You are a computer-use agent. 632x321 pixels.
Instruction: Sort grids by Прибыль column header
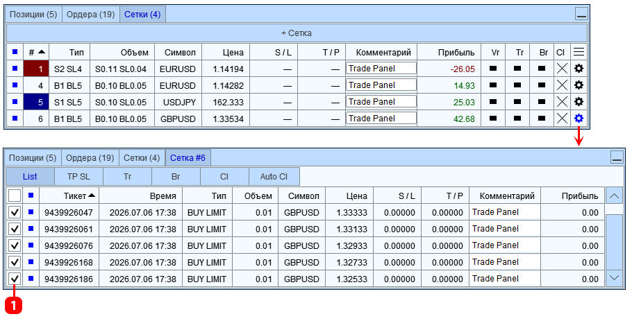449,52
